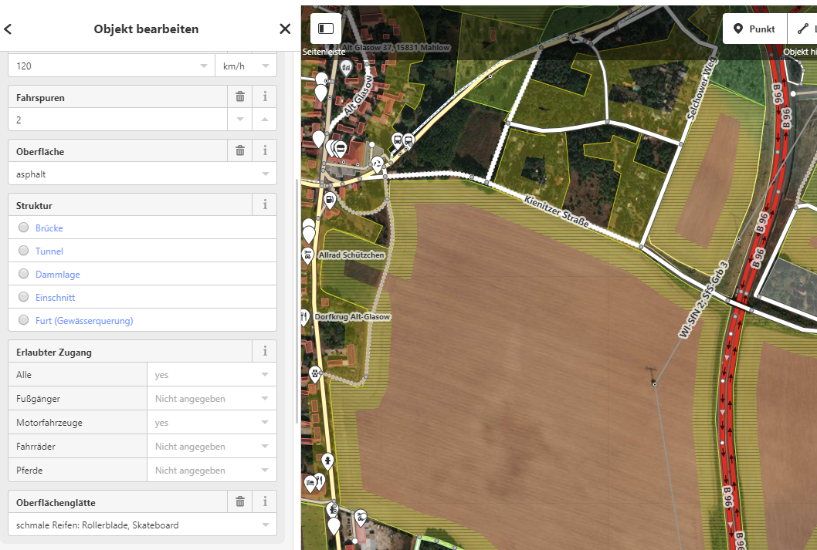Open info for the Oberfläche field
This screenshot has height=550, width=817.
coord(265,150)
